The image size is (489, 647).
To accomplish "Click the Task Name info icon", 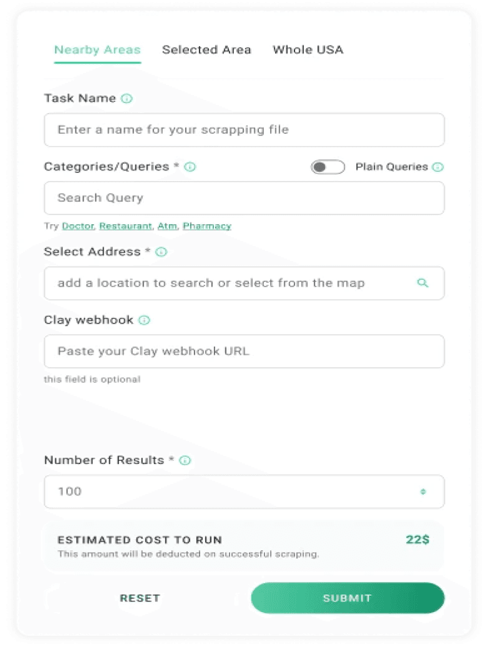I will (127, 98).
